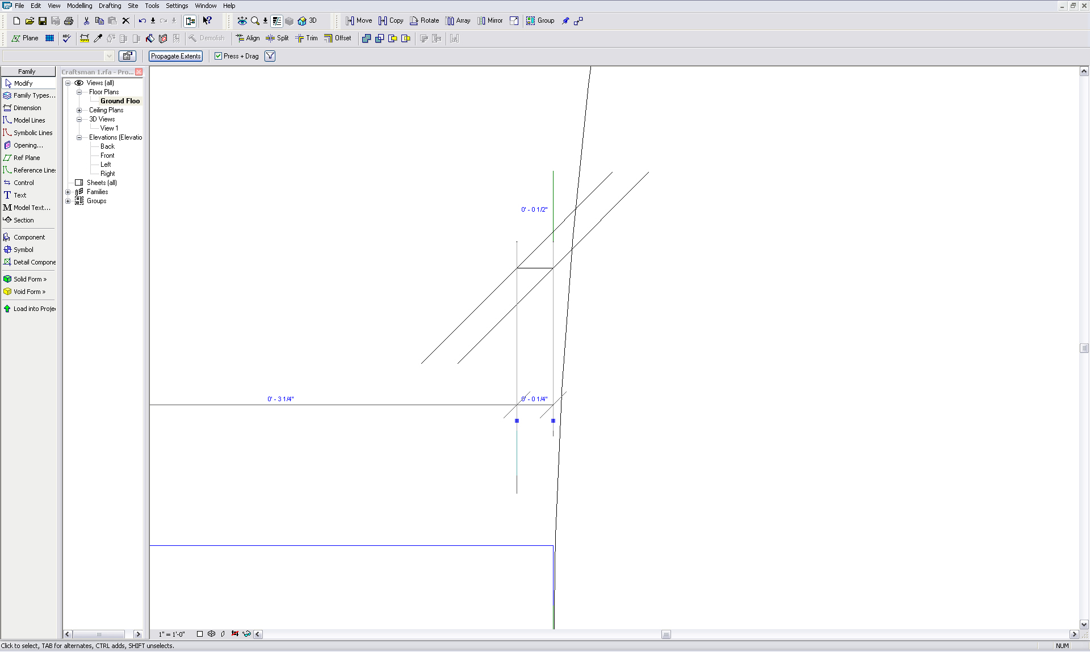
Task: Expand the Families tree node
Action: pos(68,192)
